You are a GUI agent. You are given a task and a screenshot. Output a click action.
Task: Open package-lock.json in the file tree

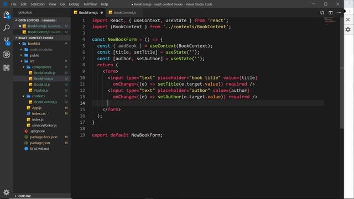[x=42, y=137]
